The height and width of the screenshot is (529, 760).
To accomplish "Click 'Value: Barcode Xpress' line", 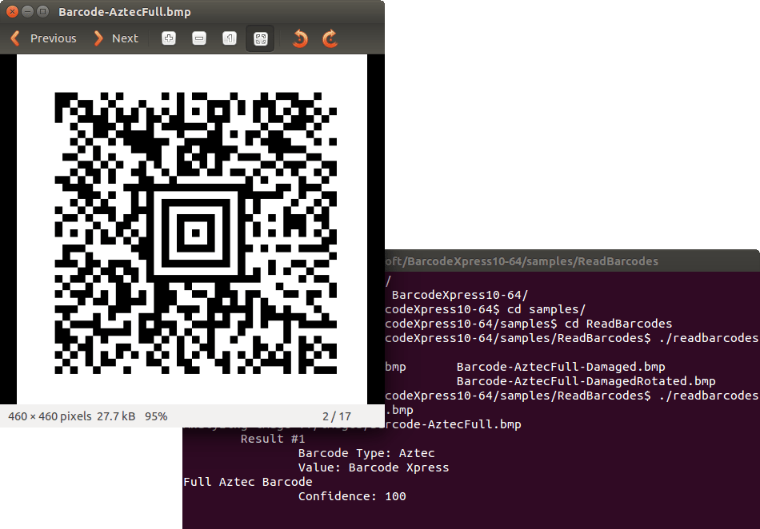I will point(374,467).
